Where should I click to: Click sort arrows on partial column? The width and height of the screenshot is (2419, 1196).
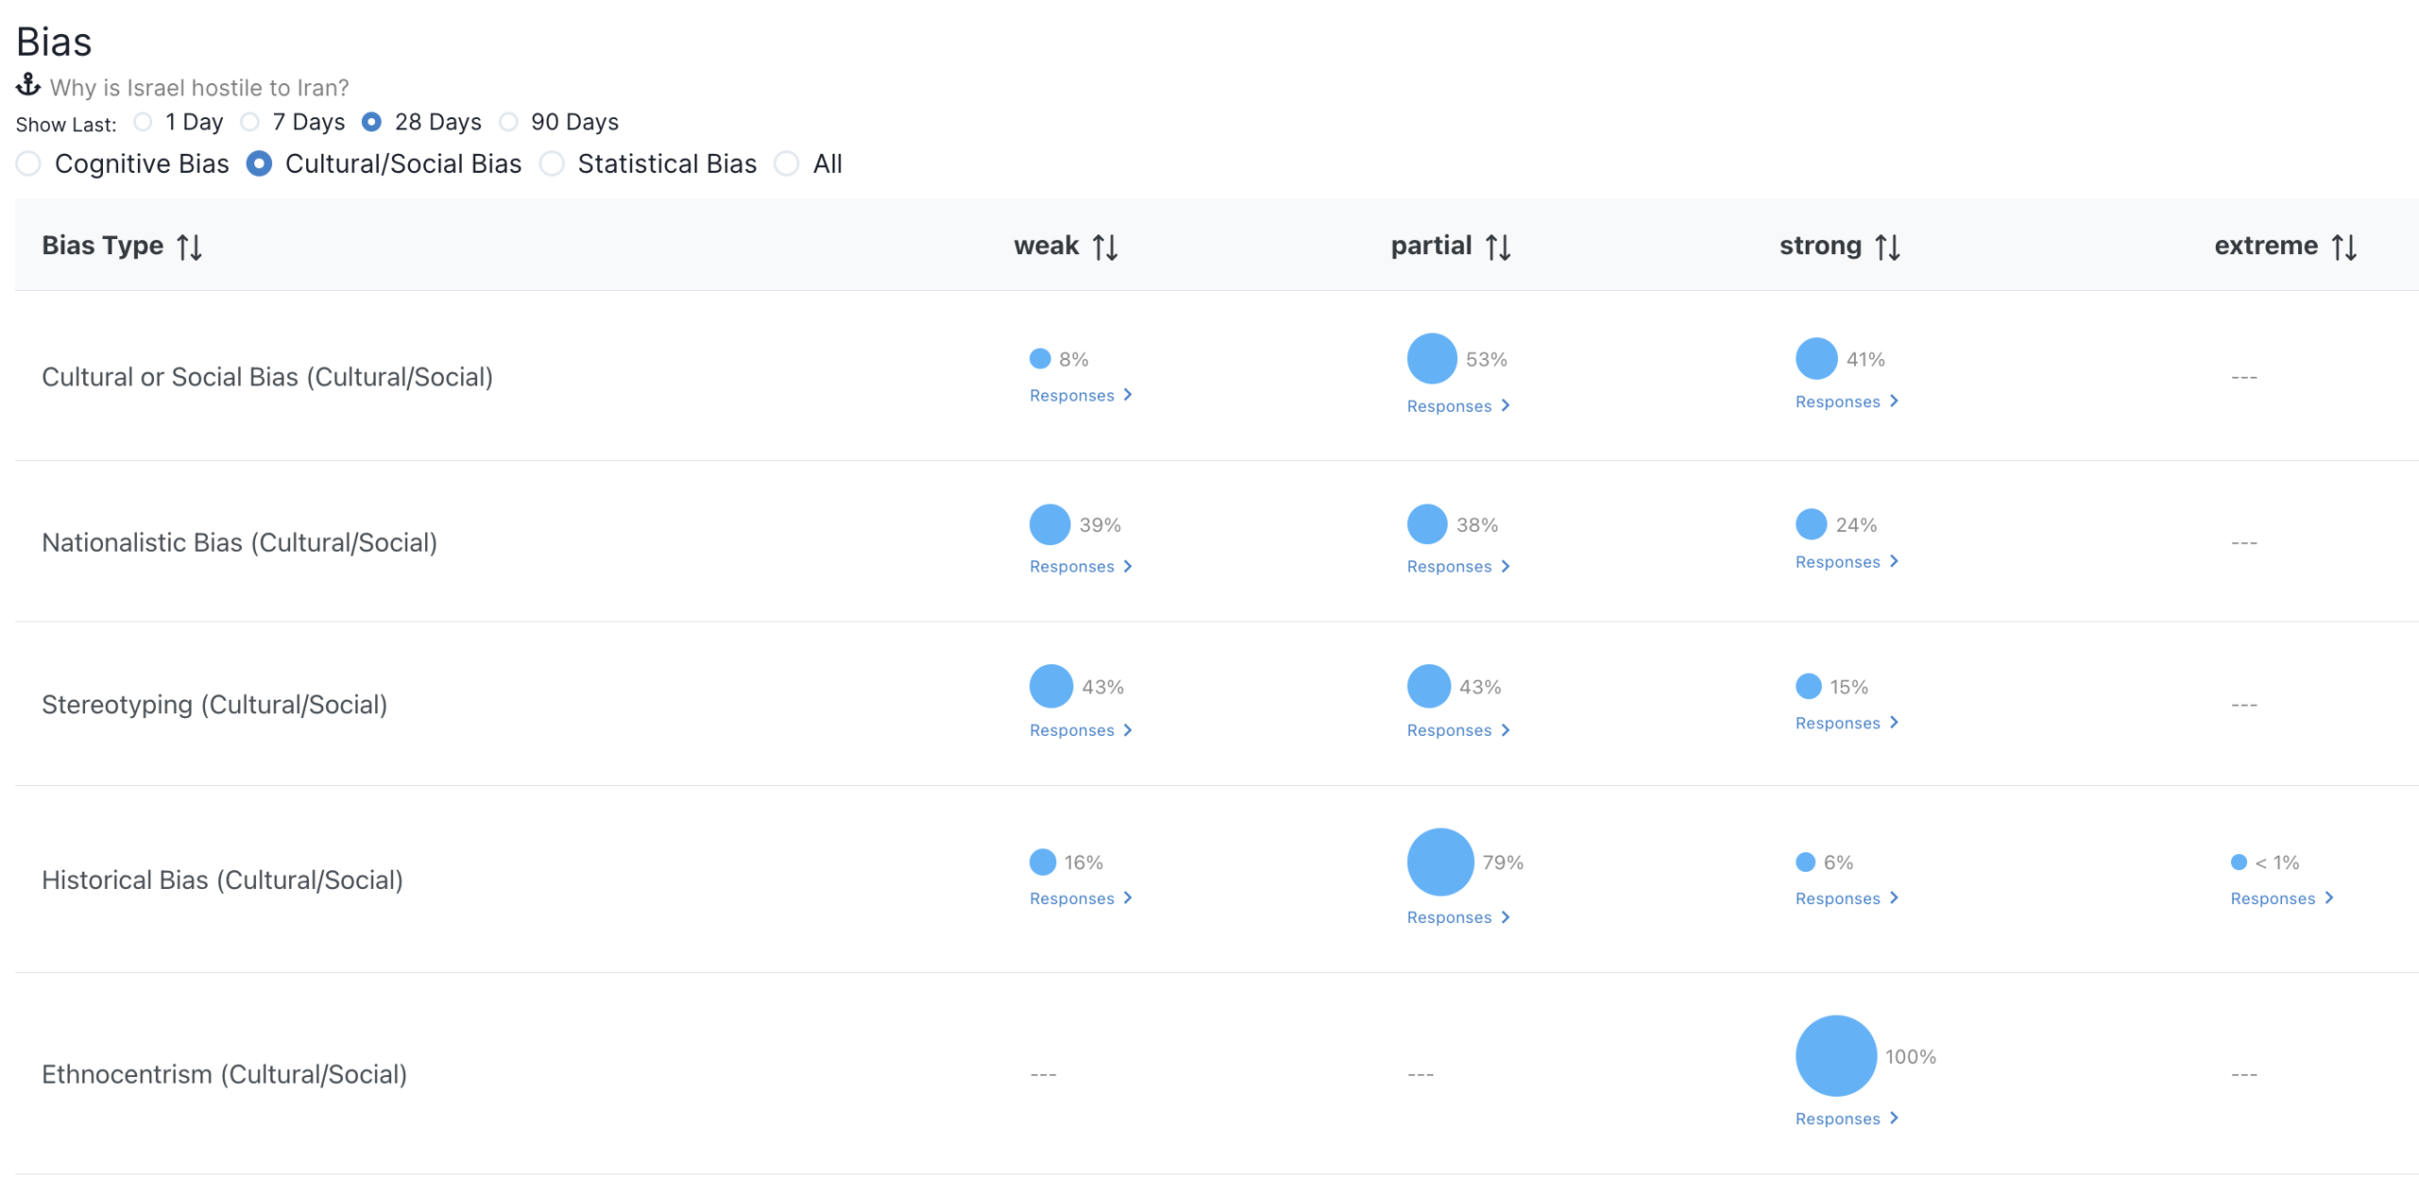click(1497, 247)
